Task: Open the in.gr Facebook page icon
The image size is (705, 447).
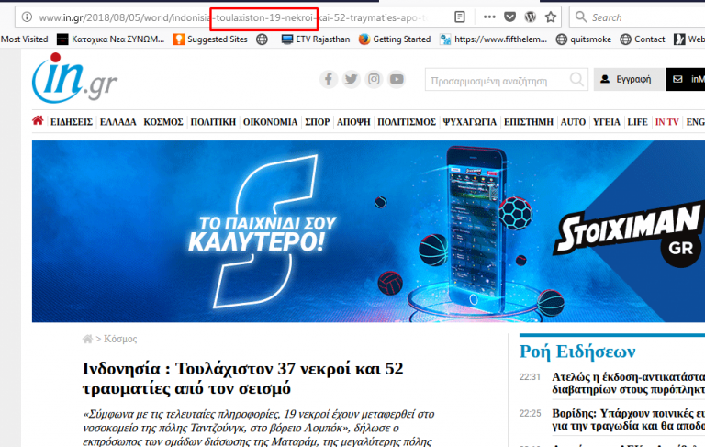Action: 329,79
